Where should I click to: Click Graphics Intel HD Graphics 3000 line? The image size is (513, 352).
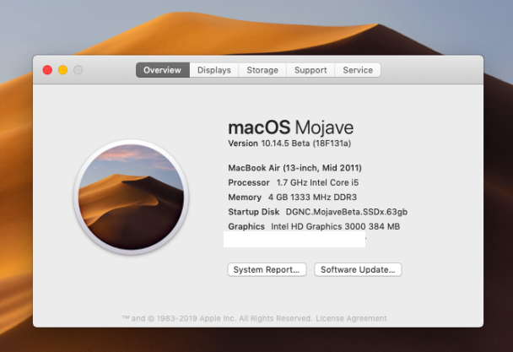(x=314, y=226)
